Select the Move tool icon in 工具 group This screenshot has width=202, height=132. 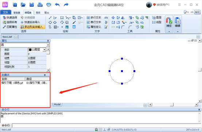[113, 18]
